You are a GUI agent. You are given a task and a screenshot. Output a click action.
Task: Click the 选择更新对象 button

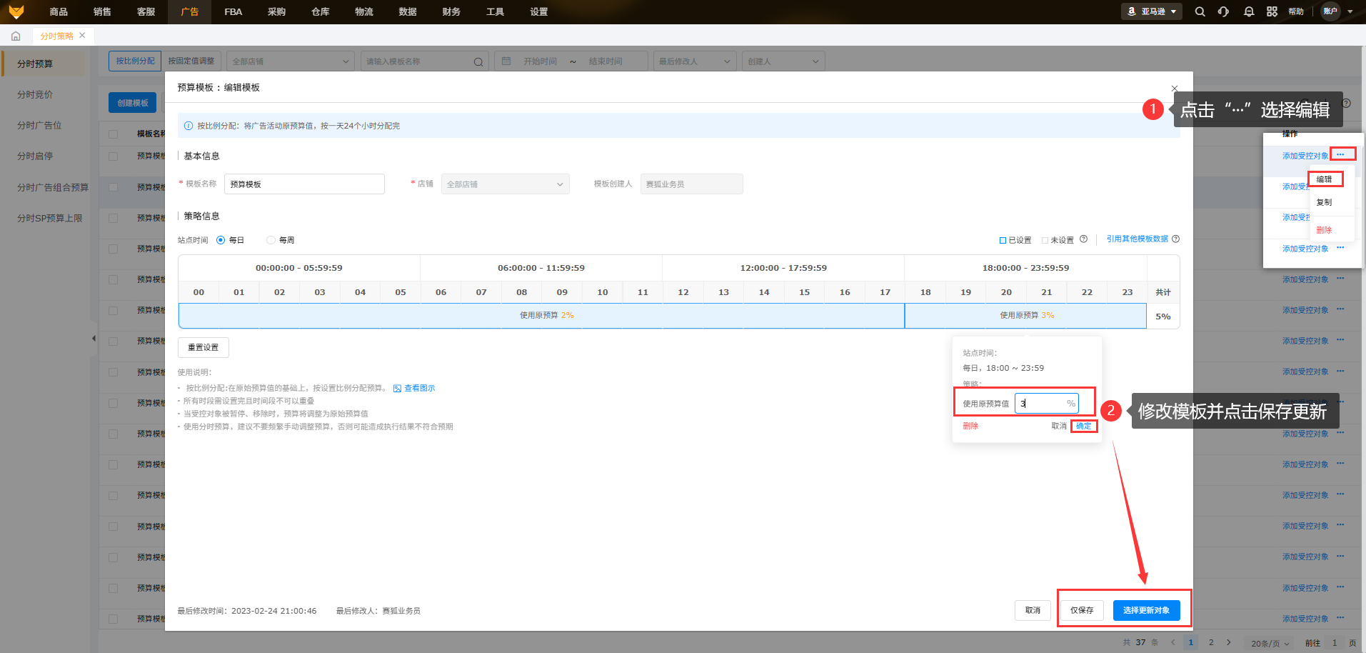1145,610
